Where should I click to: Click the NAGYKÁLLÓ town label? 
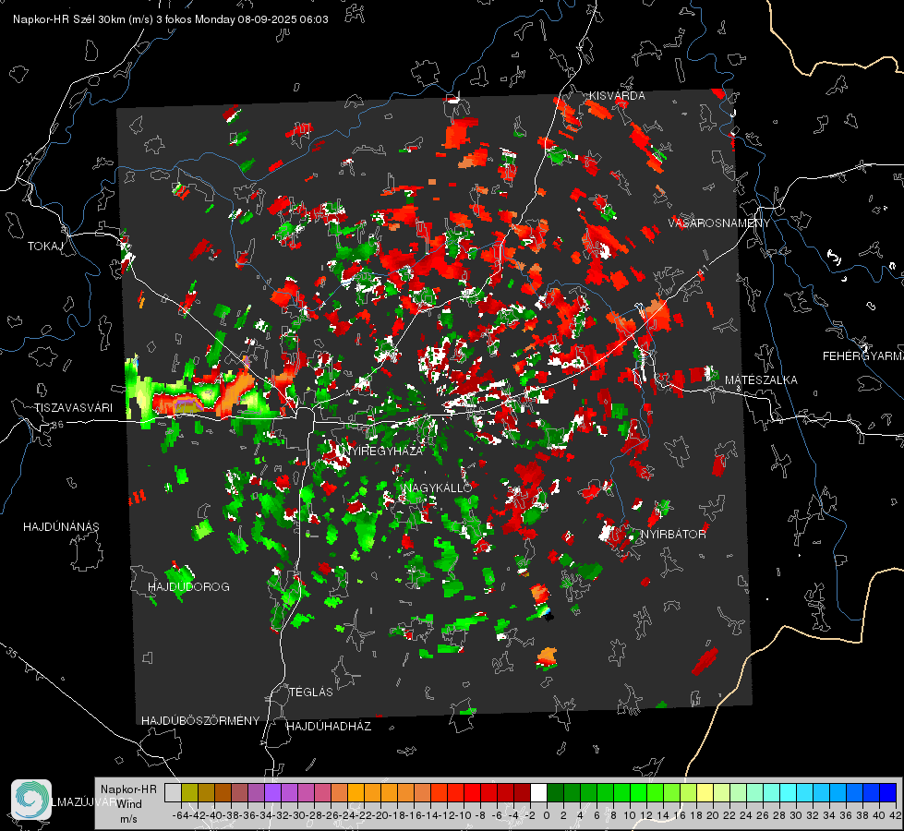[438, 488]
